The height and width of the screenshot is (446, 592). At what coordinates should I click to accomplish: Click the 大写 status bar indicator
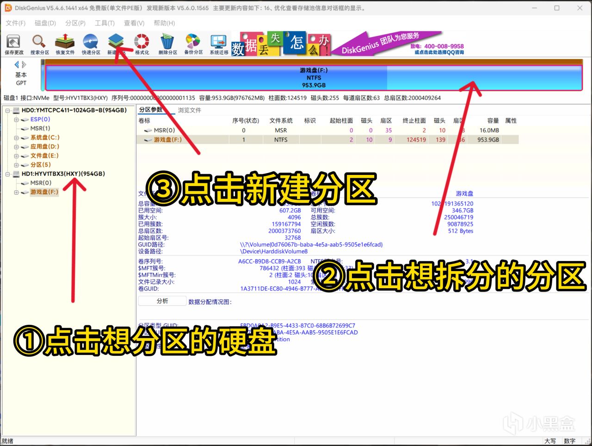tap(550, 441)
